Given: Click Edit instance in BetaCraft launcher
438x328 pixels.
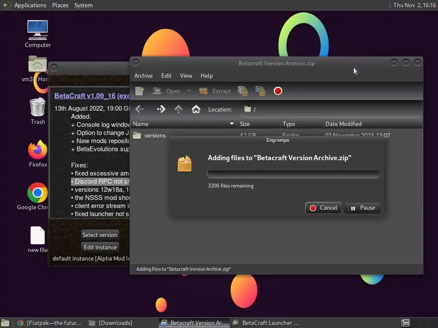Looking at the screenshot, I should pyautogui.click(x=100, y=247).
